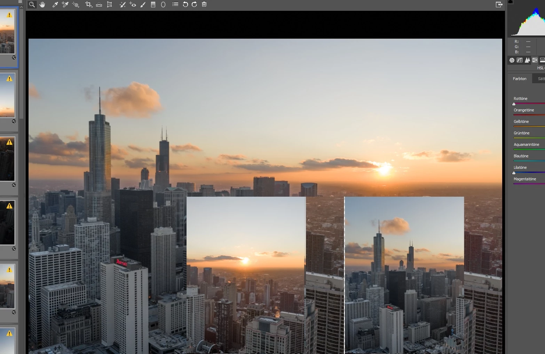
Task: Select the second filmstrip thumbnail
Action: (x=7, y=95)
